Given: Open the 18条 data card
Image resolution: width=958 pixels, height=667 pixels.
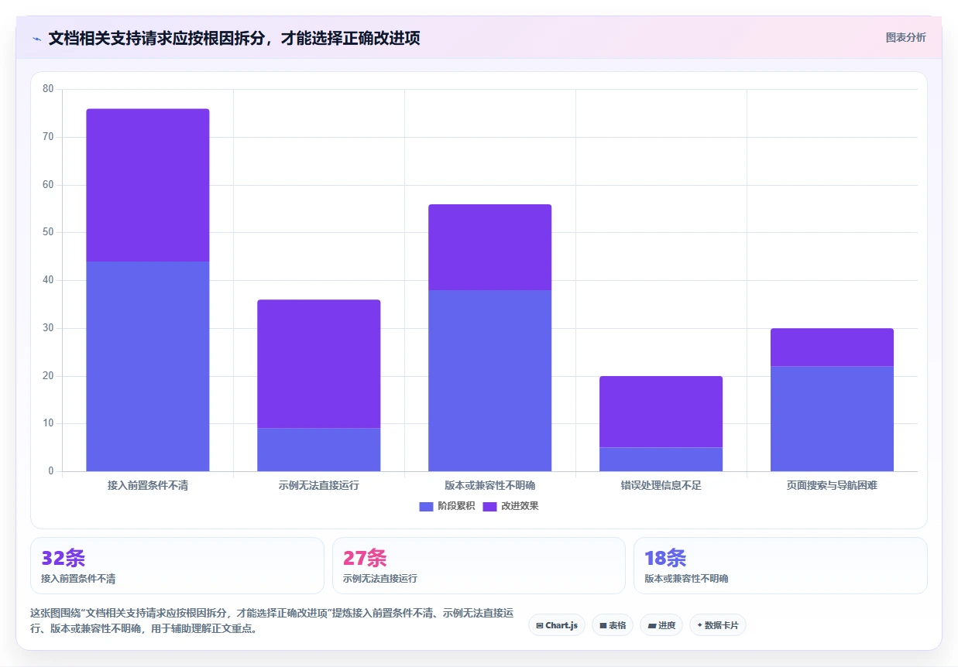Looking at the screenshot, I should pos(780,566).
